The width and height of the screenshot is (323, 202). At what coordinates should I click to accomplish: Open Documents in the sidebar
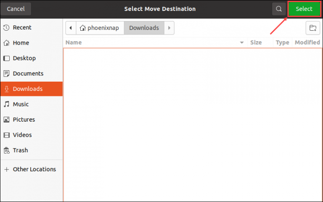coord(28,74)
